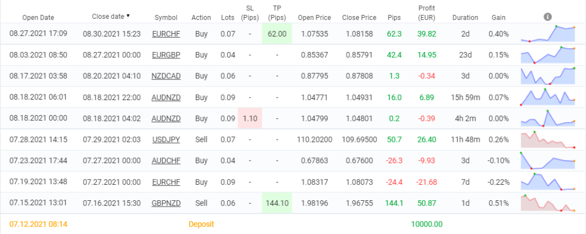This screenshot has height=234, width=586.
Task: Click profit value -21.68
Action: [x=427, y=183]
